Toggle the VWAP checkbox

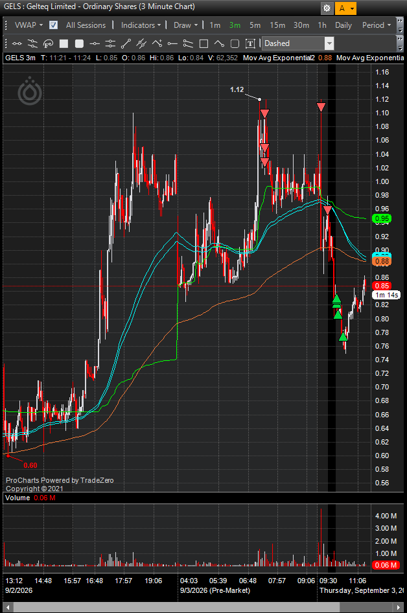(x=54, y=25)
